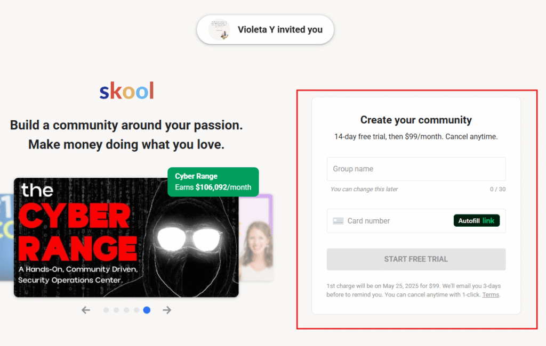Image resolution: width=546 pixels, height=346 pixels.
Task: Click the Violeta Y invited you banner
Action: (266, 30)
